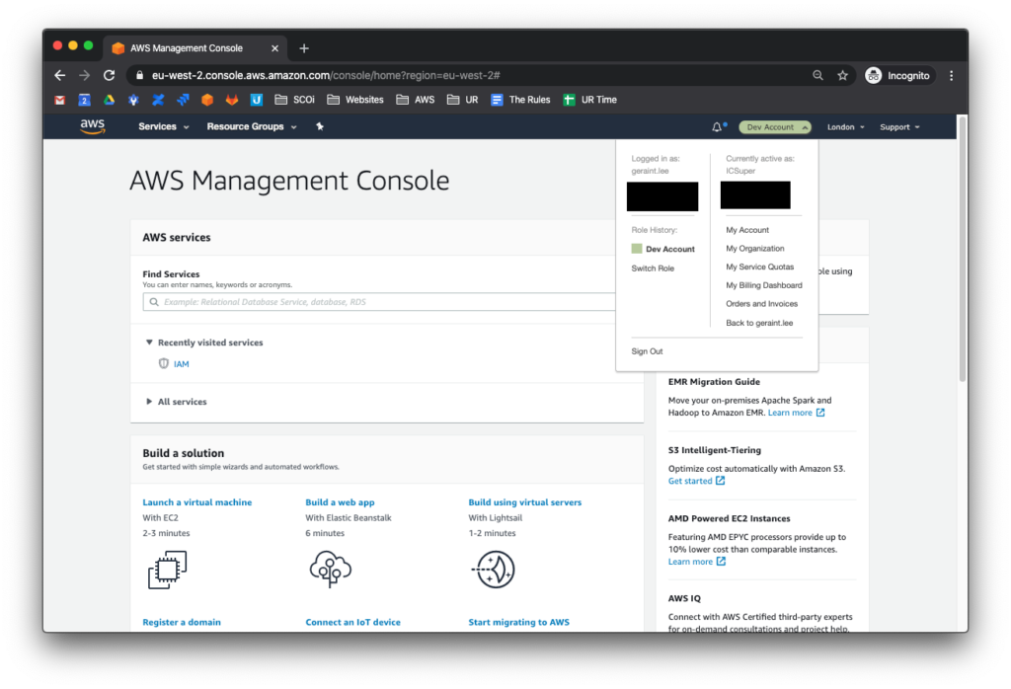The image size is (1011, 689).
Task: Click Get started under S3 Intelligent-Tiering
Action: (x=690, y=481)
